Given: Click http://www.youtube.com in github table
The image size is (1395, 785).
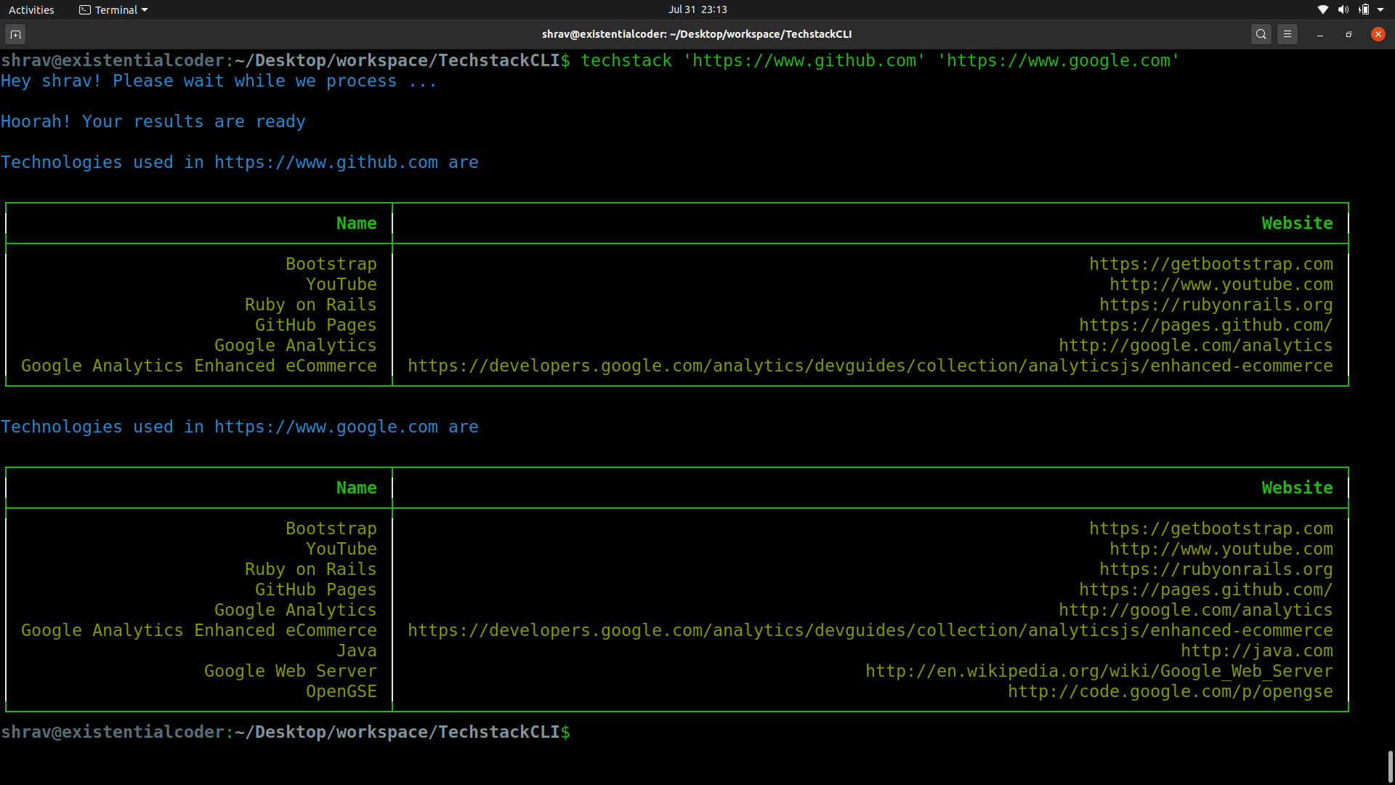Looking at the screenshot, I should pyautogui.click(x=1221, y=285).
